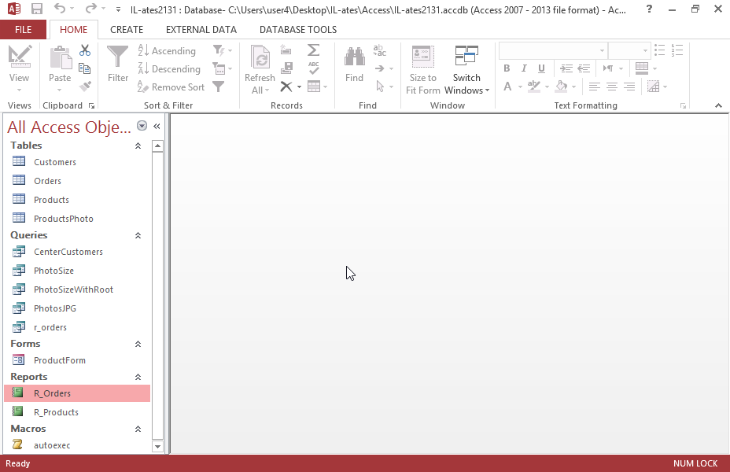Viewport: 730px width, 472px height.
Task: Click the Copy icon in Clipboard group
Action: pos(85,68)
